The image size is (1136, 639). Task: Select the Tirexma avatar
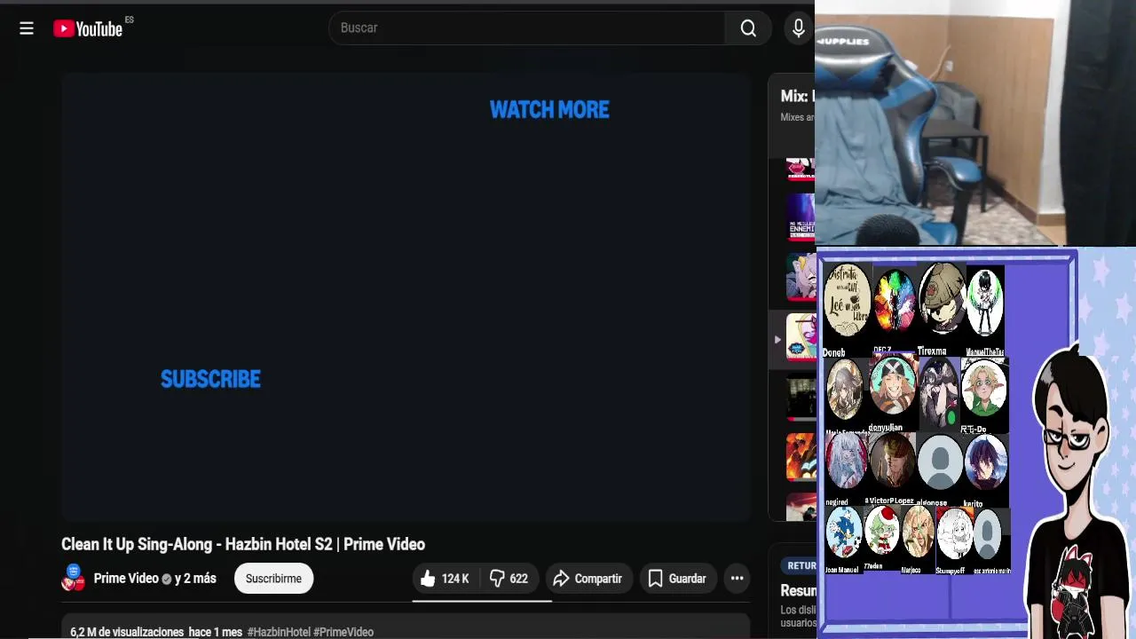pyautogui.click(x=942, y=299)
